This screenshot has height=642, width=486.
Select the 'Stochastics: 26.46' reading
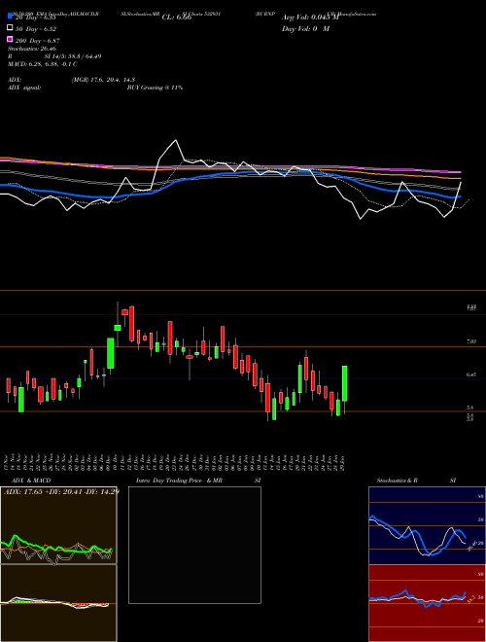[x=31, y=49]
